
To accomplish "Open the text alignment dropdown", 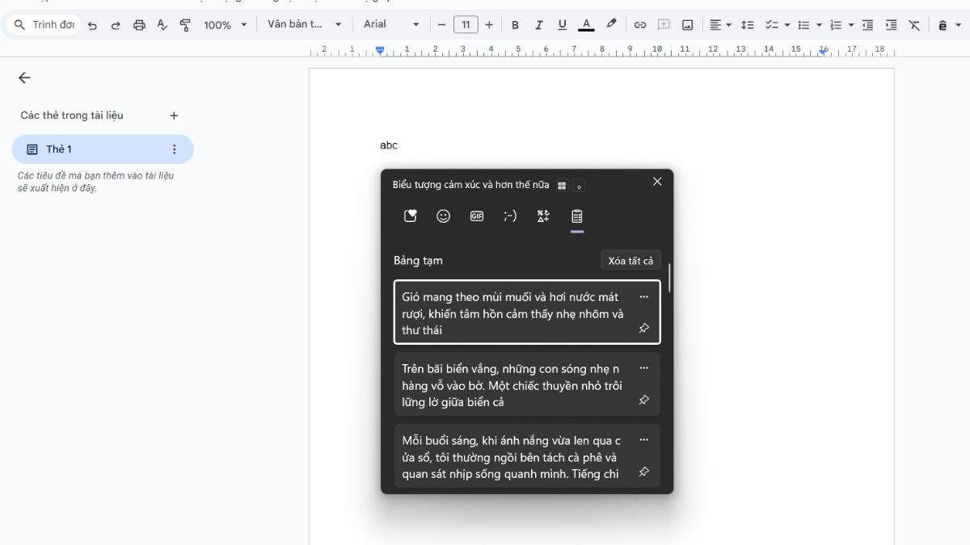I will tap(720, 25).
